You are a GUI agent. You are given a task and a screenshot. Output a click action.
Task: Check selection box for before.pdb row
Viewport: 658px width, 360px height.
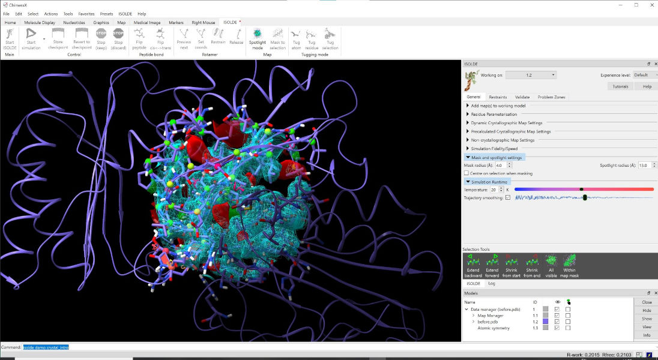[x=568, y=322]
